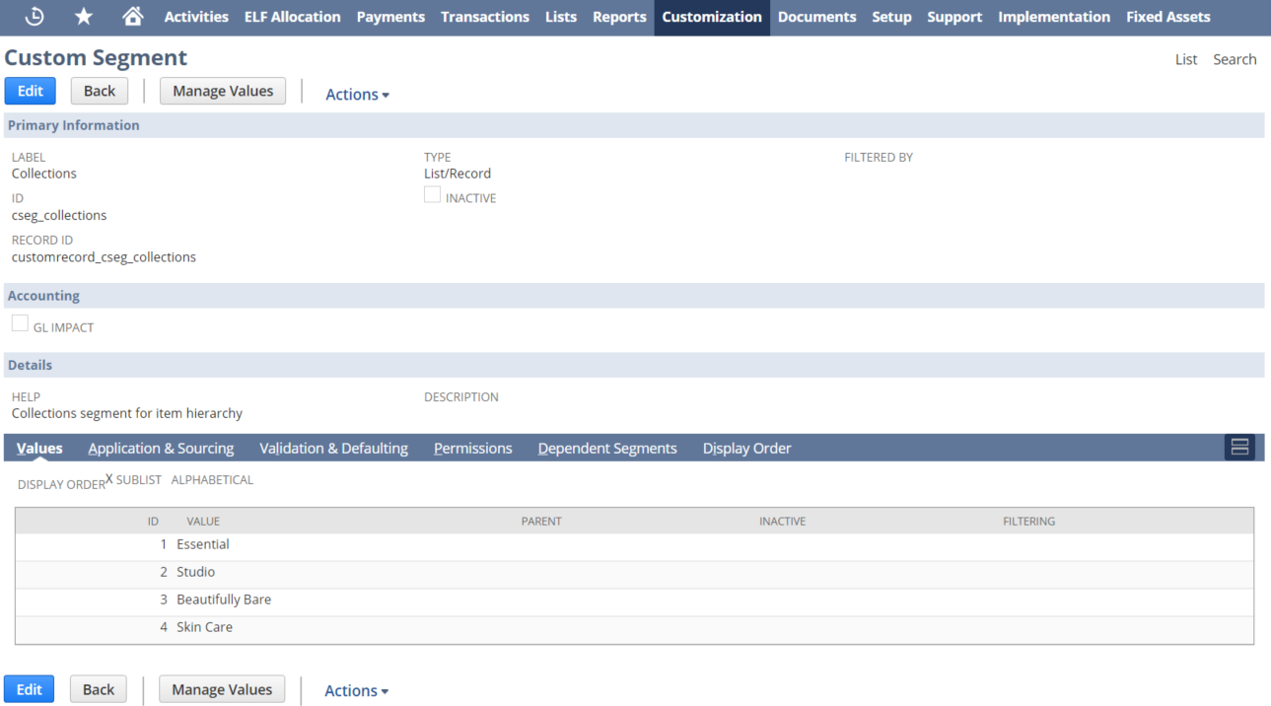This screenshot has height=706, width=1271.
Task: Open the Search link at top right
Action: [1235, 59]
